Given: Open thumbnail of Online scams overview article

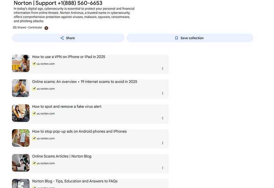Looking at the screenshot, I should click(21, 88).
